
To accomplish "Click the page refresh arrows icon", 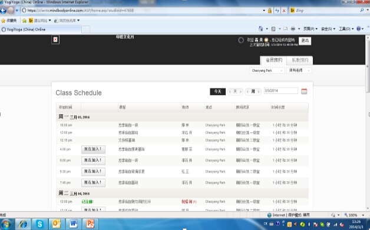I will coord(277,11).
